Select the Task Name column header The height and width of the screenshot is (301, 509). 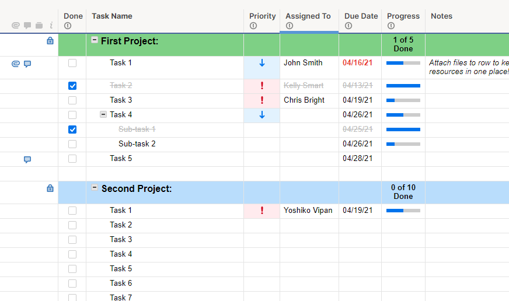pos(112,16)
